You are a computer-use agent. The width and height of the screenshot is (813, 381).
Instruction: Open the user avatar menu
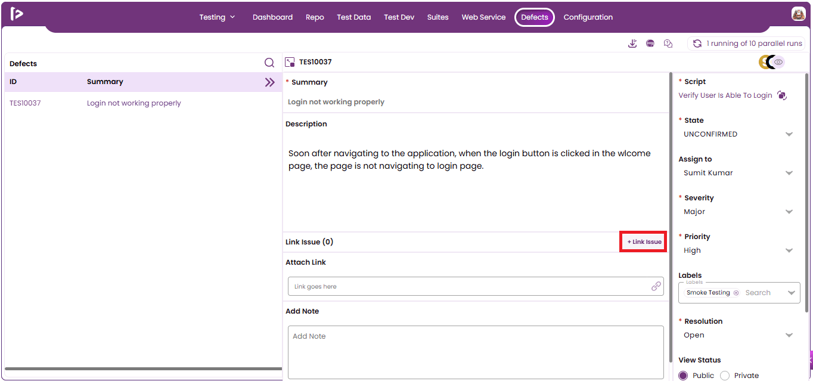[798, 14]
